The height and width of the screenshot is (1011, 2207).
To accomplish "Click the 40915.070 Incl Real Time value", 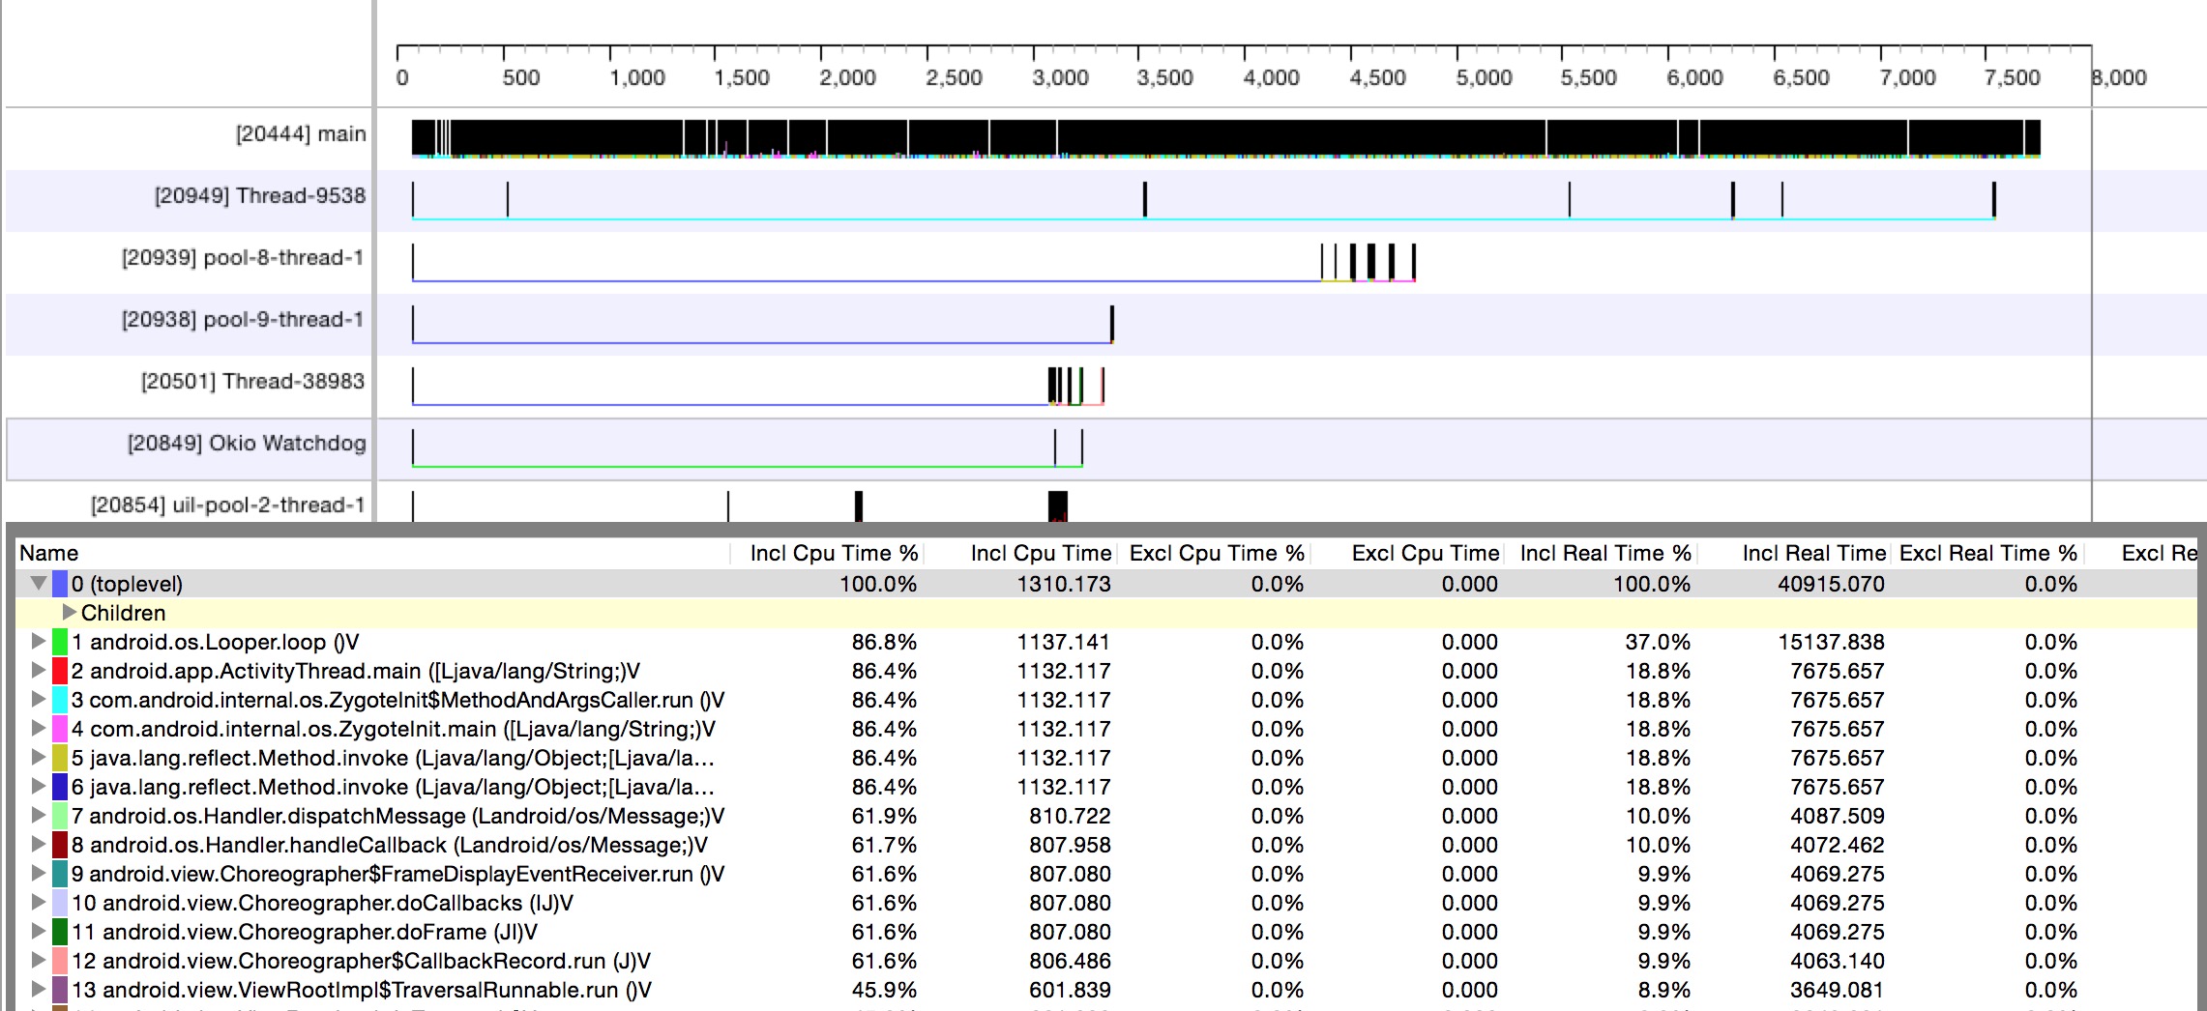I will tap(1831, 584).
